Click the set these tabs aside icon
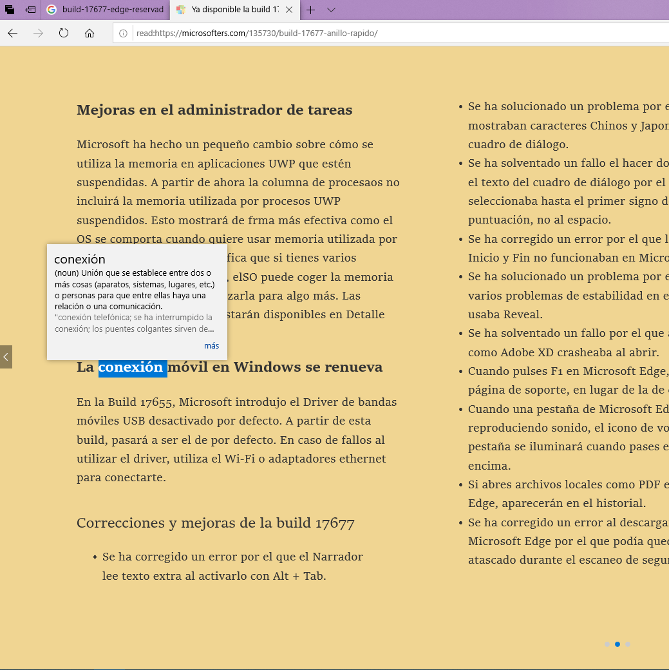The image size is (669, 670). click(30, 10)
